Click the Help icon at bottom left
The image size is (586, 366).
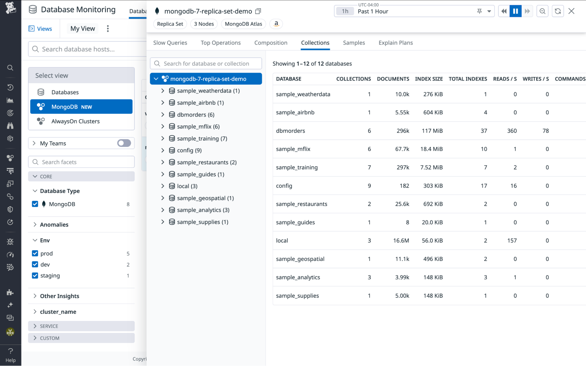[11, 351]
